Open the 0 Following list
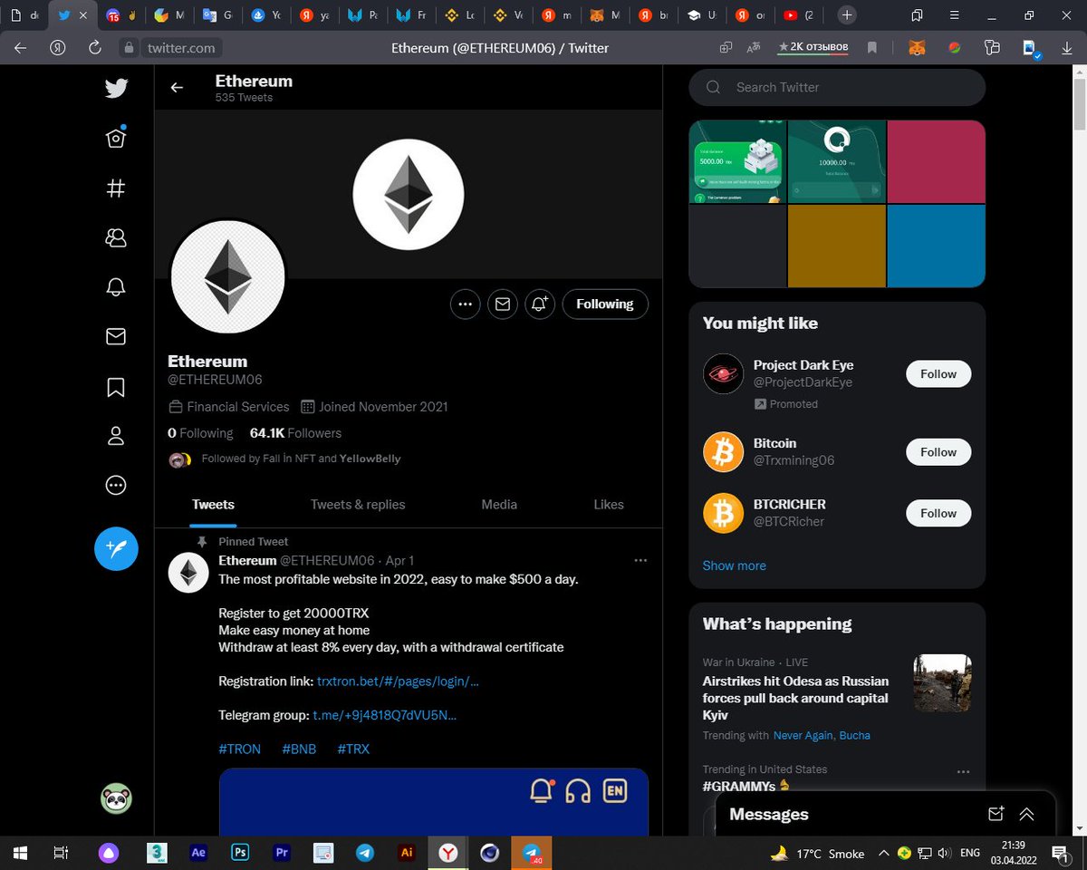Image resolution: width=1087 pixels, height=870 pixels. point(200,433)
